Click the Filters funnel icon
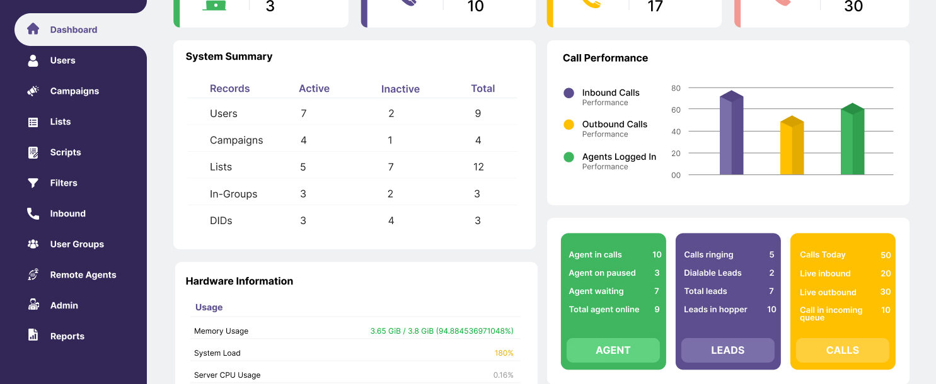The image size is (936, 384). 33,183
